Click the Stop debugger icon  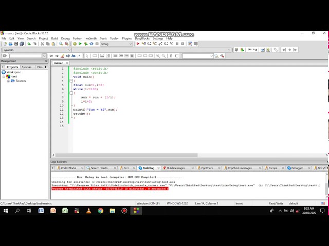pyautogui.click(x=182, y=44)
